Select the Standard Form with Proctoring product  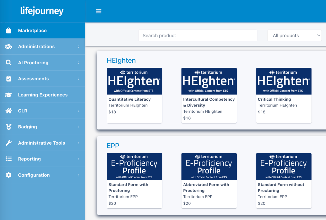134,180
